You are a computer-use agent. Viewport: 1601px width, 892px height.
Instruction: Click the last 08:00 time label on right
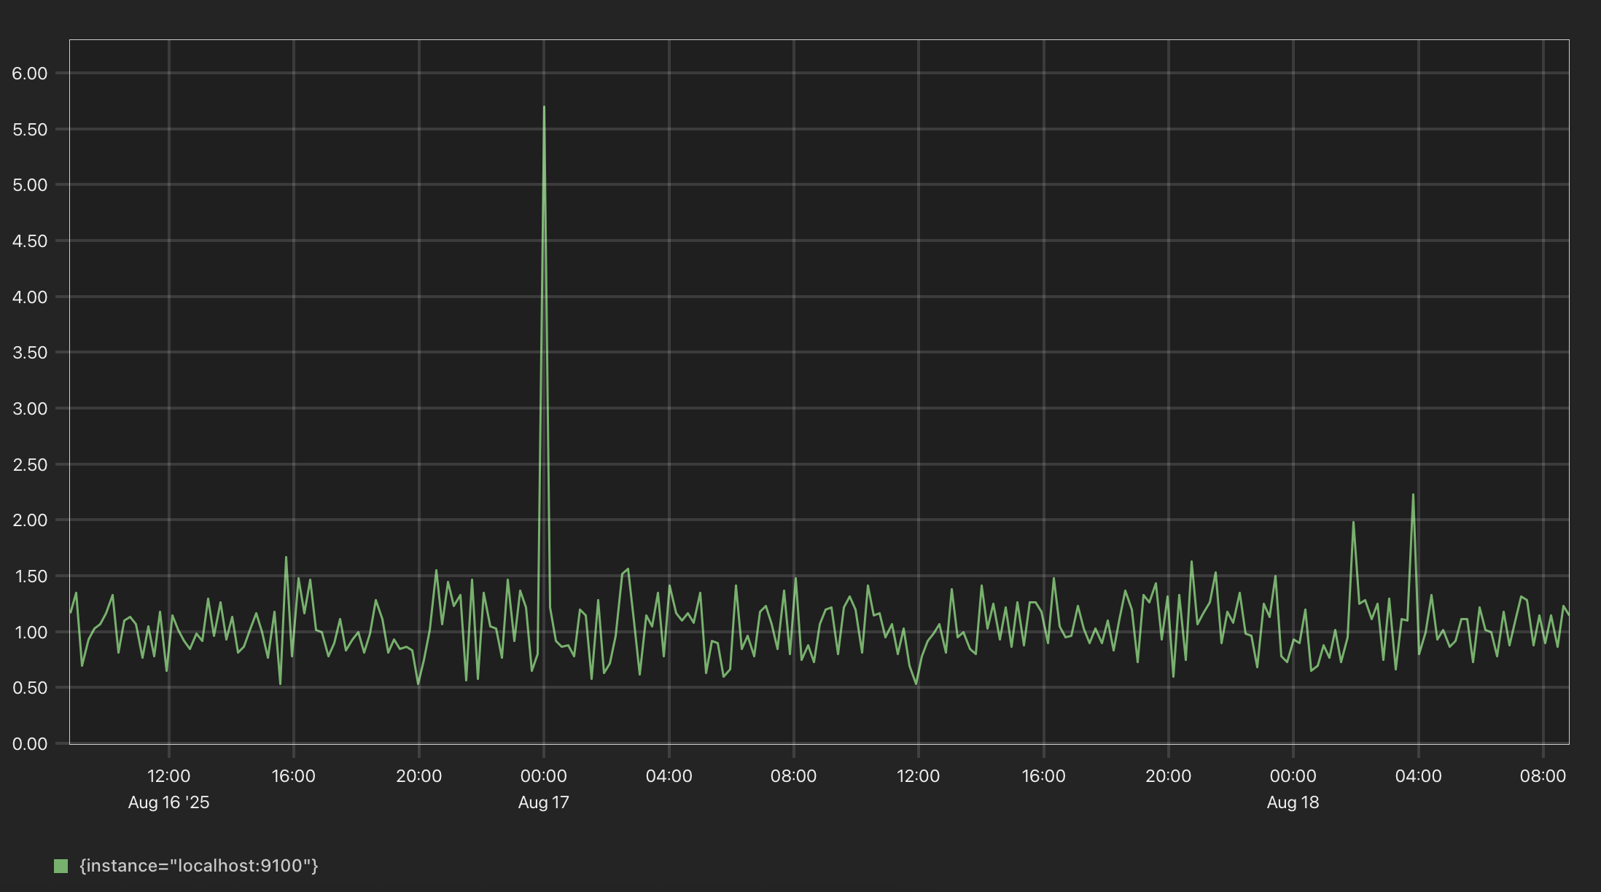[1543, 776]
